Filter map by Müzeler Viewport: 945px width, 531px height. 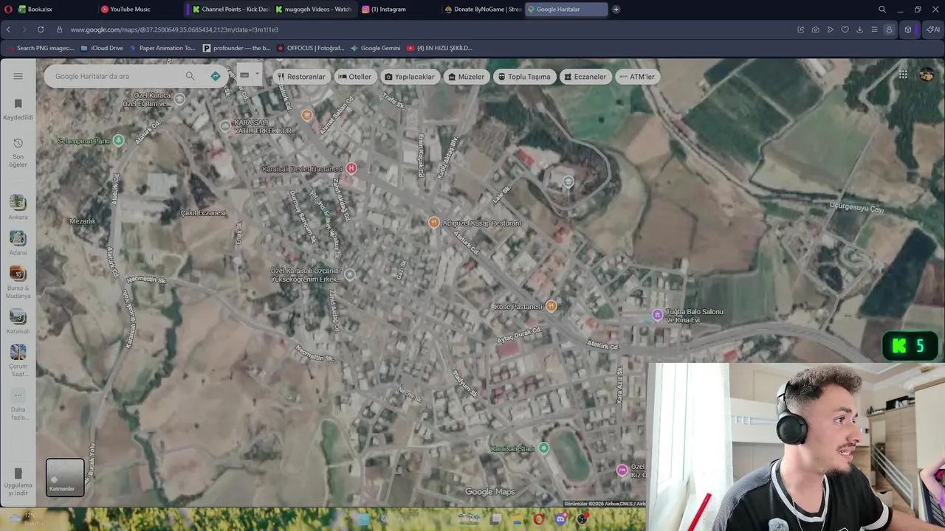tap(466, 77)
